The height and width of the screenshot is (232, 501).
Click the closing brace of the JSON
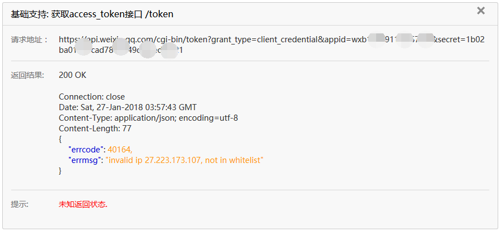(x=60, y=171)
